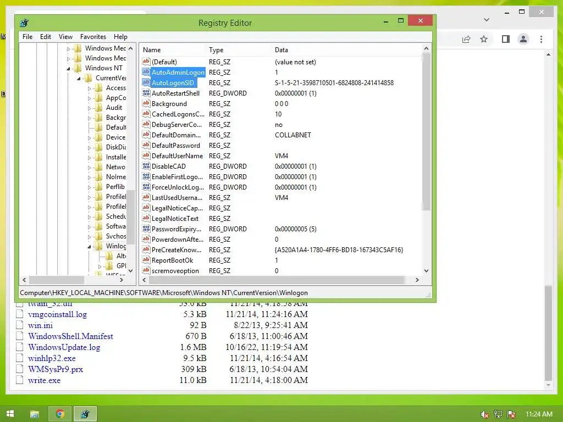Image resolution: width=563 pixels, height=422 pixels.
Task: Open Chrome from the taskbar
Action: 60,414
